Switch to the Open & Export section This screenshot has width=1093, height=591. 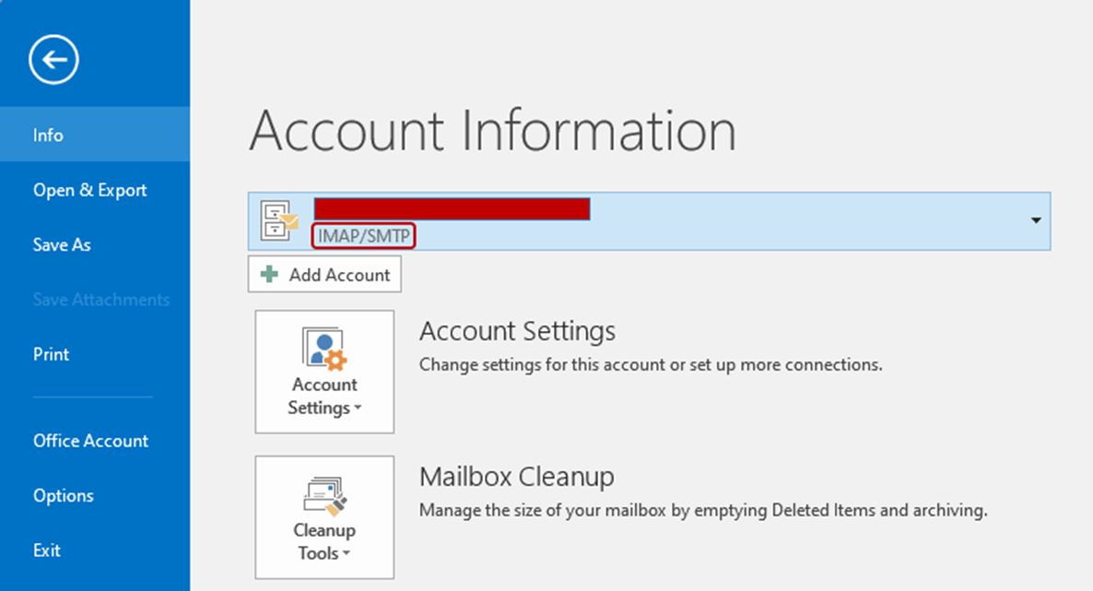89,190
